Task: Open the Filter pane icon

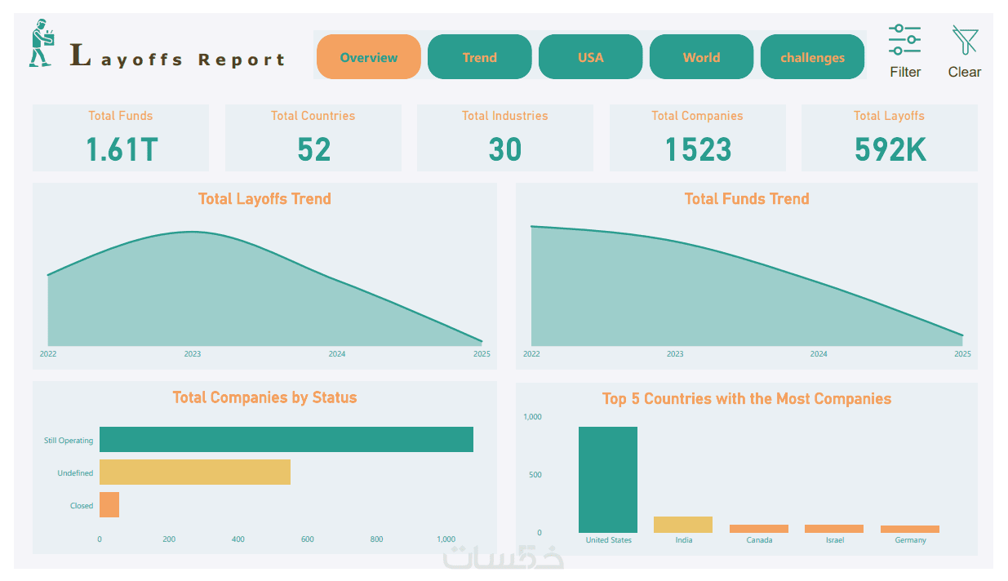Action: tap(904, 40)
